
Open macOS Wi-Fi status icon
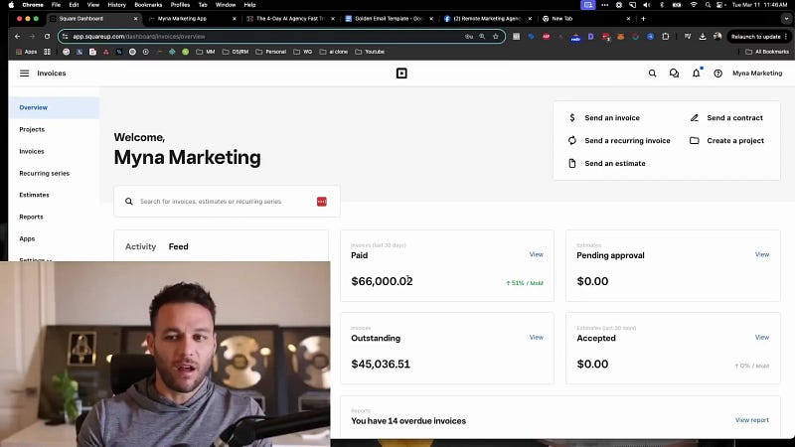[x=694, y=5]
